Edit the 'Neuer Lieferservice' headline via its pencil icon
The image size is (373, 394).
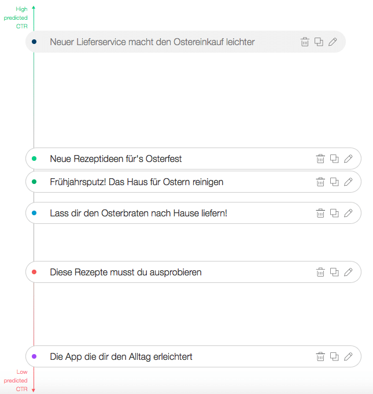pyautogui.click(x=333, y=42)
